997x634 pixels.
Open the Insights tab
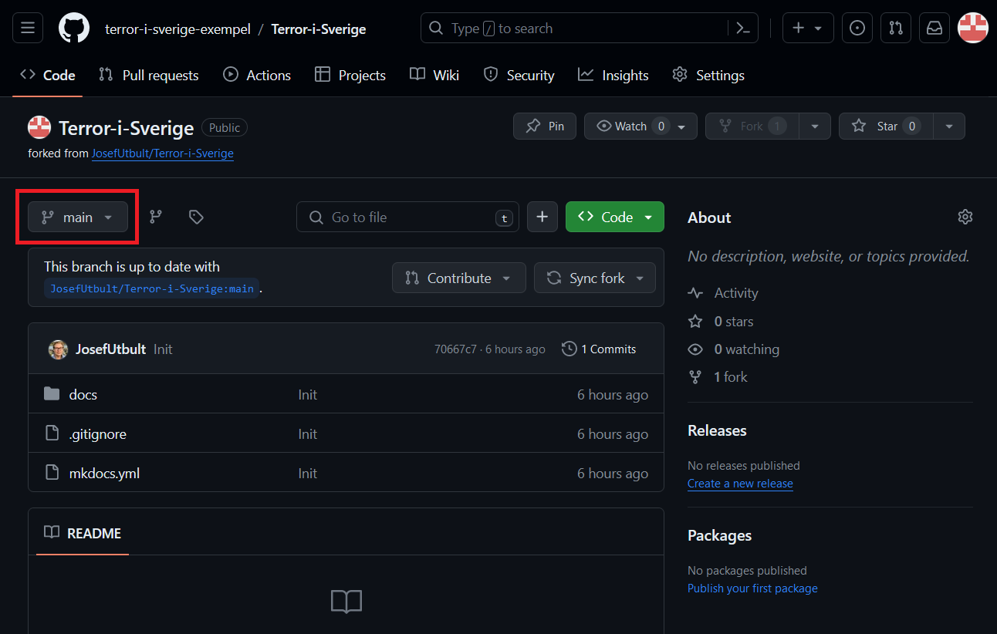click(x=613, y=76)
